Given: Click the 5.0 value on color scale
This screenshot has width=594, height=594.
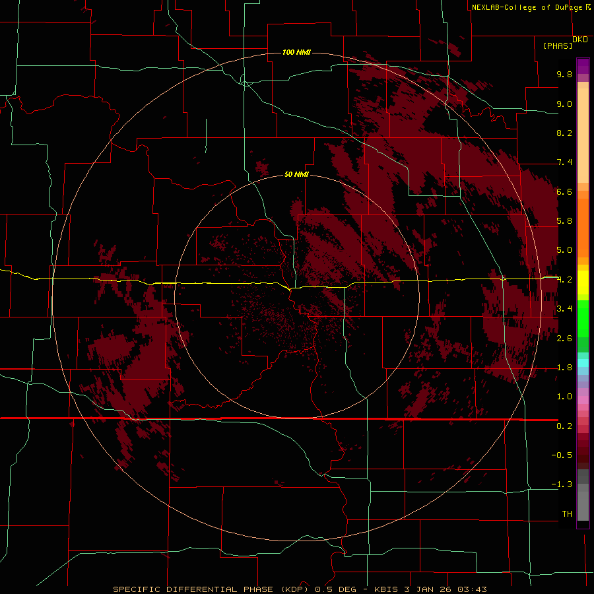Looking at the screenshot, I should [x=564, y=250].
